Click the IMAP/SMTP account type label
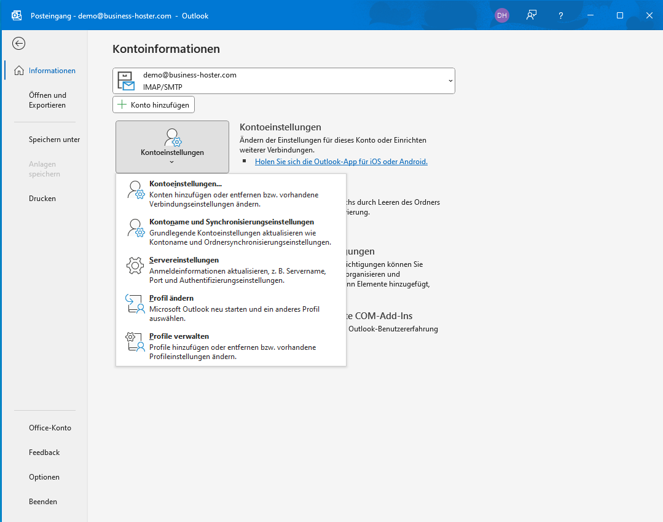663x522 pixels. pyautogui.click(x=163, y=87)
